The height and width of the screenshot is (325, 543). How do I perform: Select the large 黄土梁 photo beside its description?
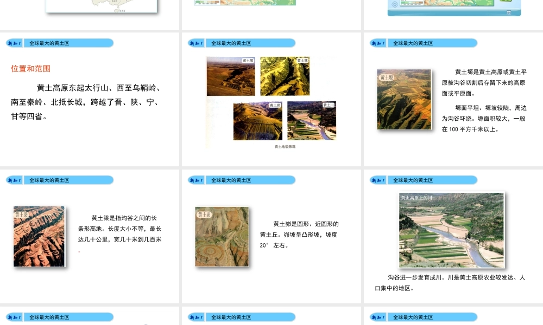click(39, 237)
